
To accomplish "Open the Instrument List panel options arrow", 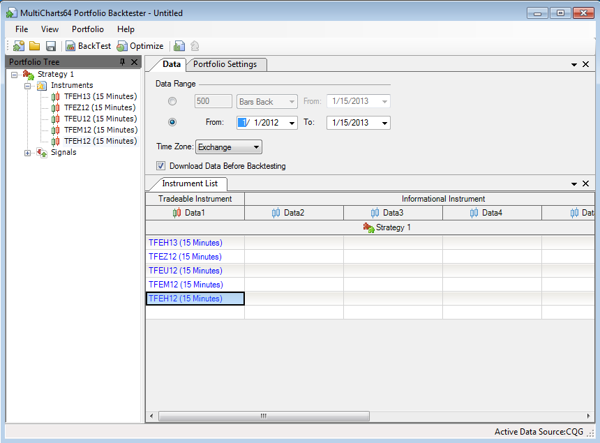I will [574, 184].
